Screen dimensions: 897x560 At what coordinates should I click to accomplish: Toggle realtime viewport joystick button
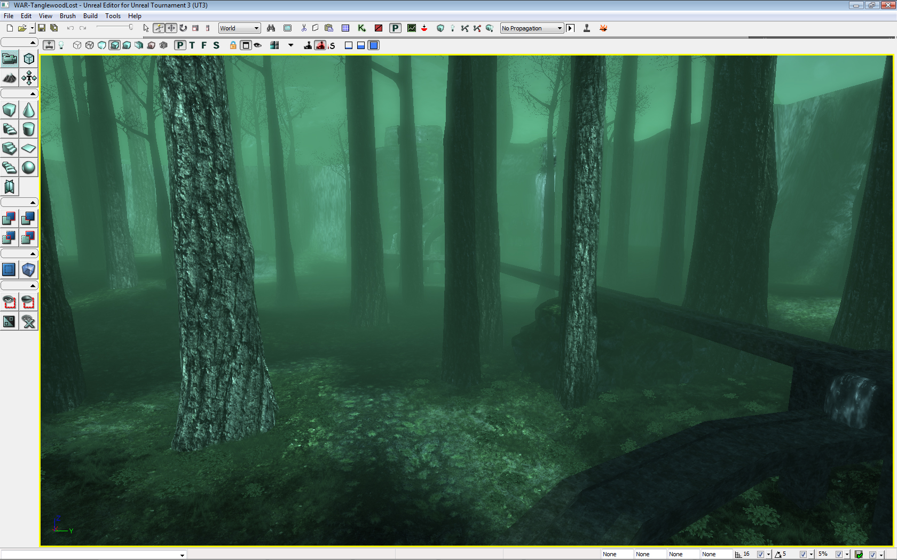(x=49, y=45)
